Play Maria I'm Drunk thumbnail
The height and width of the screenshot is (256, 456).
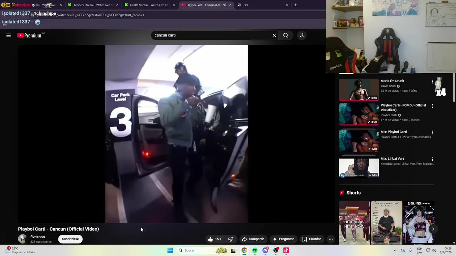(359, 90)
